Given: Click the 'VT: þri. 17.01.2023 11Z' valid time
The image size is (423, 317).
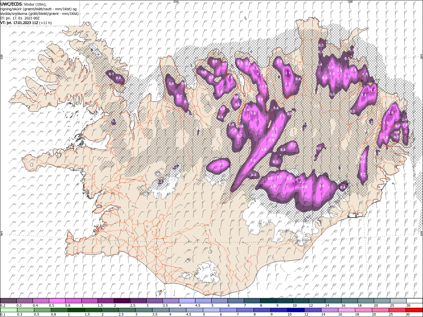Looking at the screenshot, I should pyautogui.click(x=19, y=23).
